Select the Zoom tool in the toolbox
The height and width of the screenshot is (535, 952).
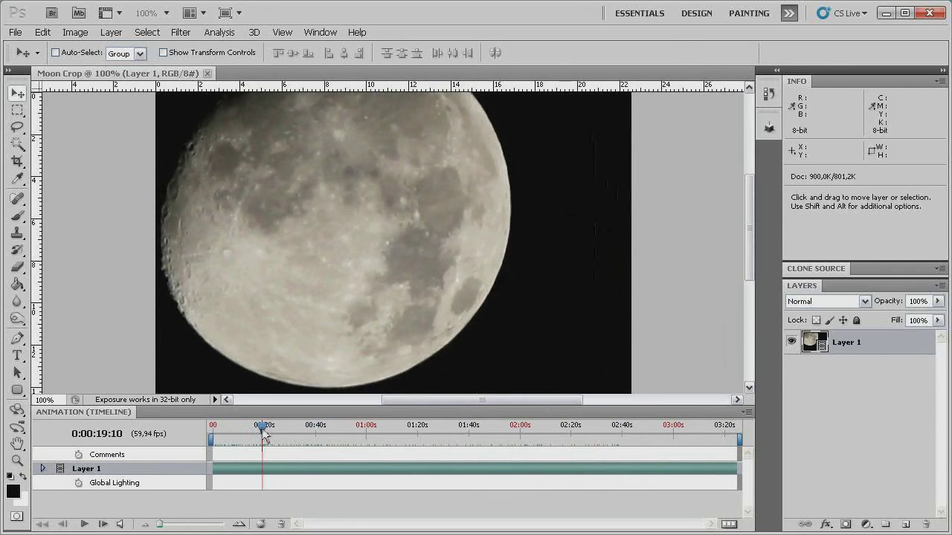pyautogui.click(x=17, y=461)
